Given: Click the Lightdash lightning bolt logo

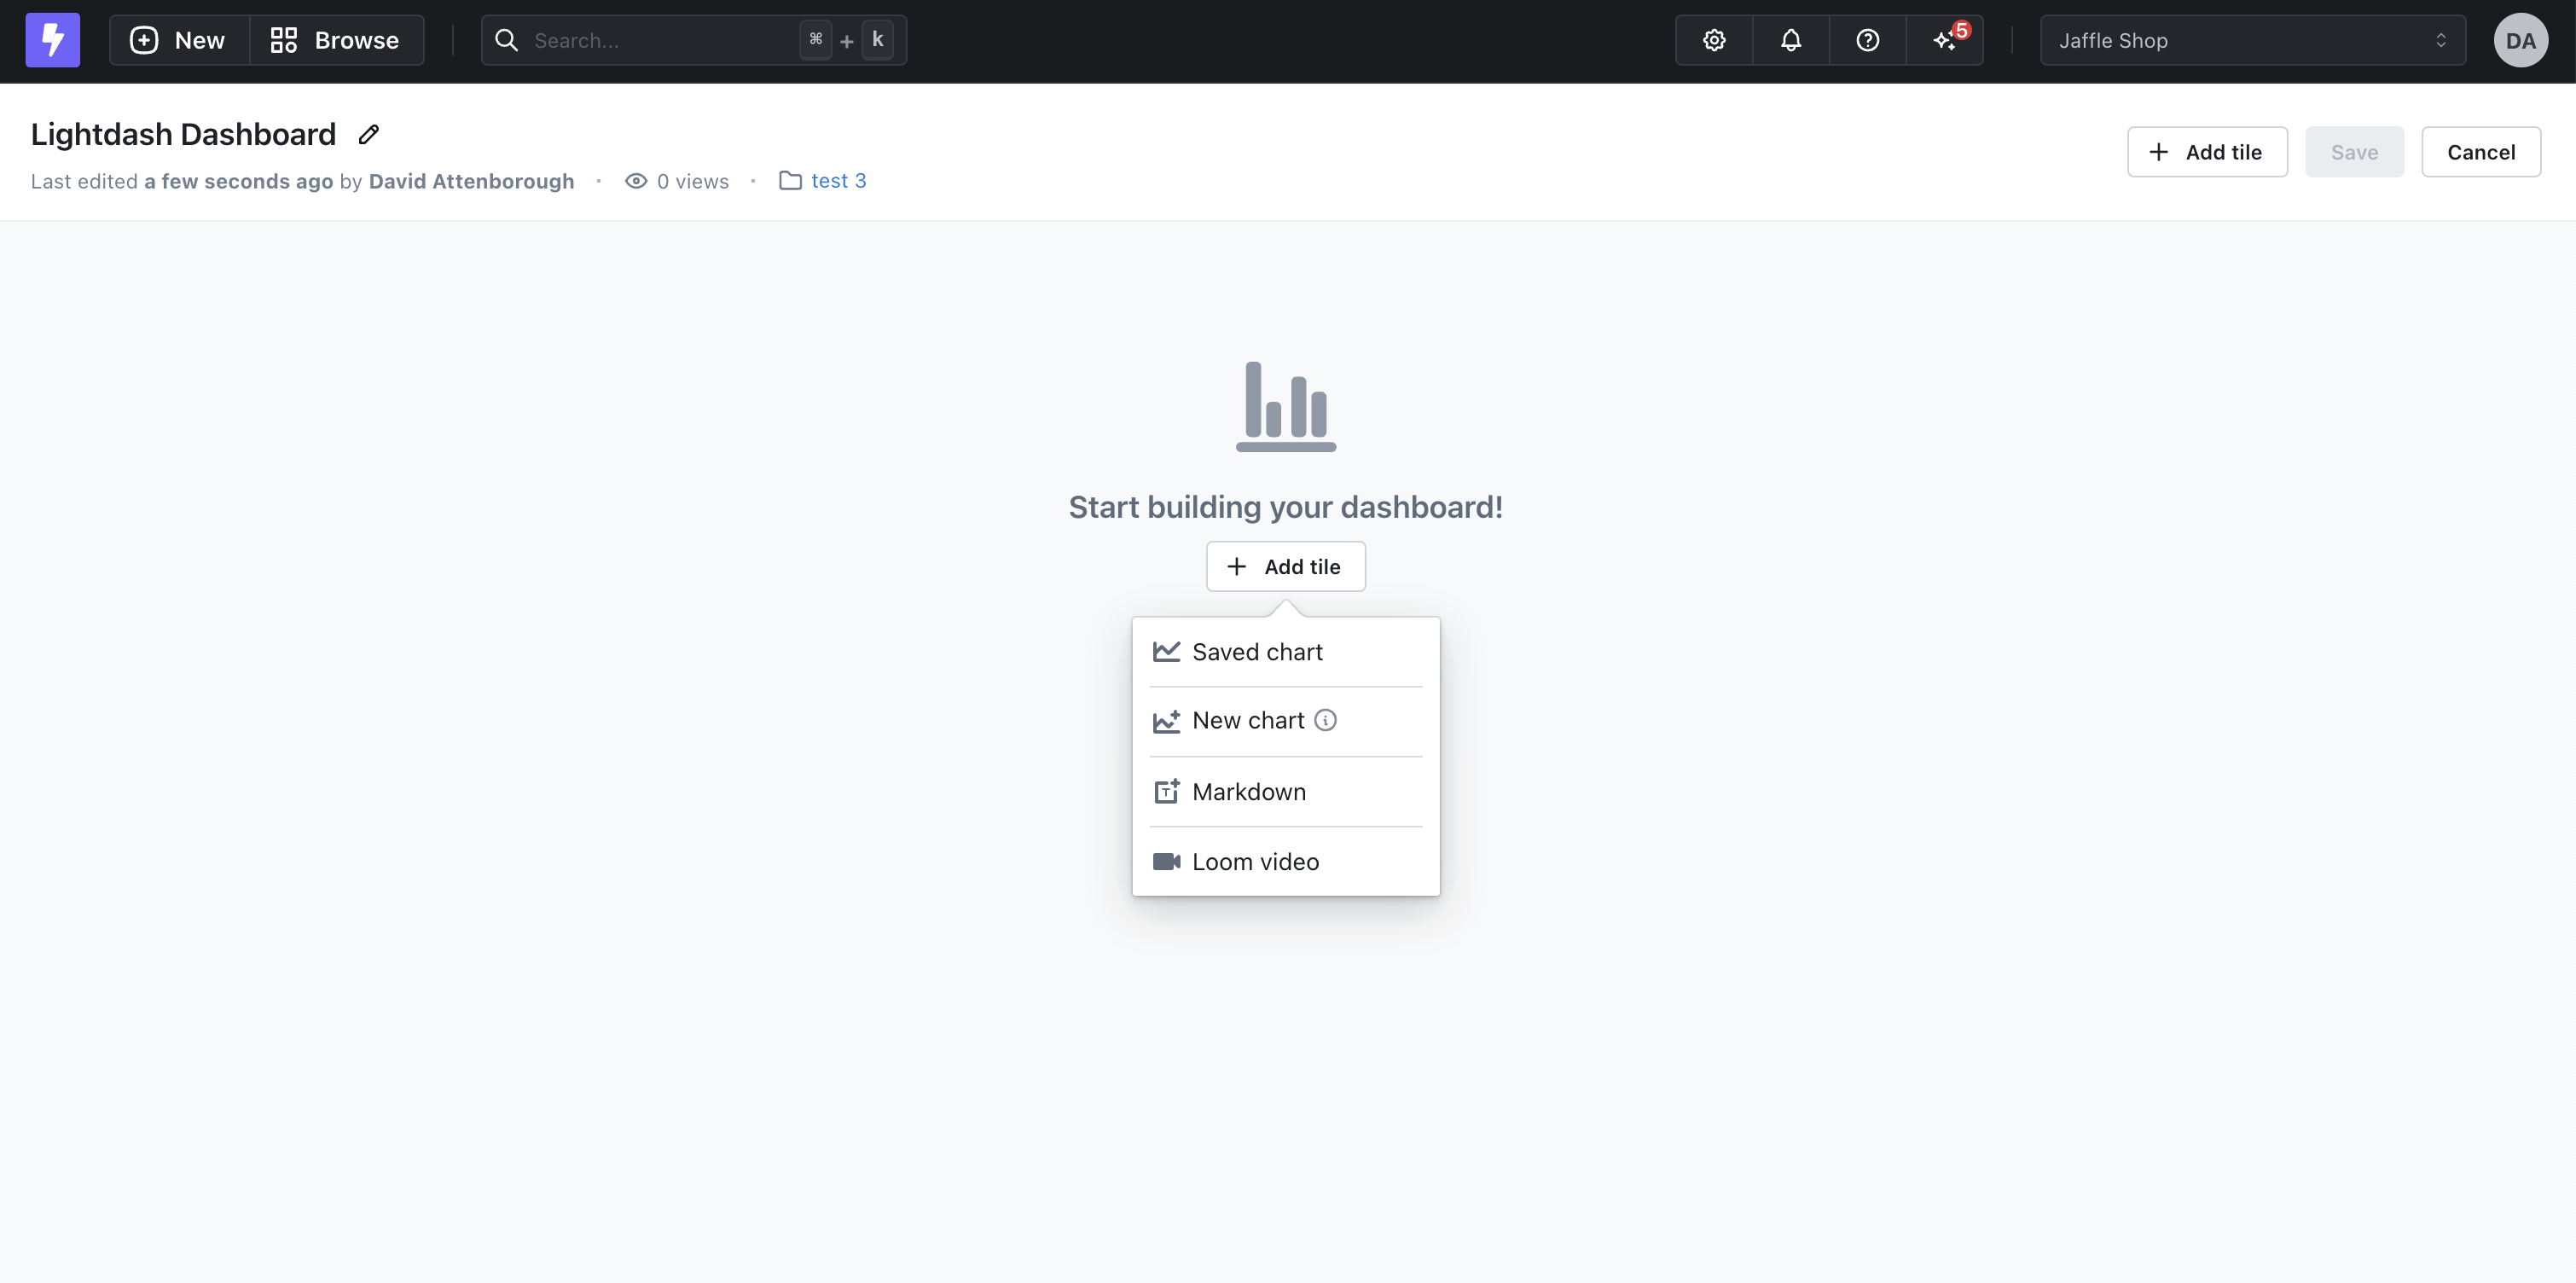Looking at the screenshot, I should (x=52, y=40).
